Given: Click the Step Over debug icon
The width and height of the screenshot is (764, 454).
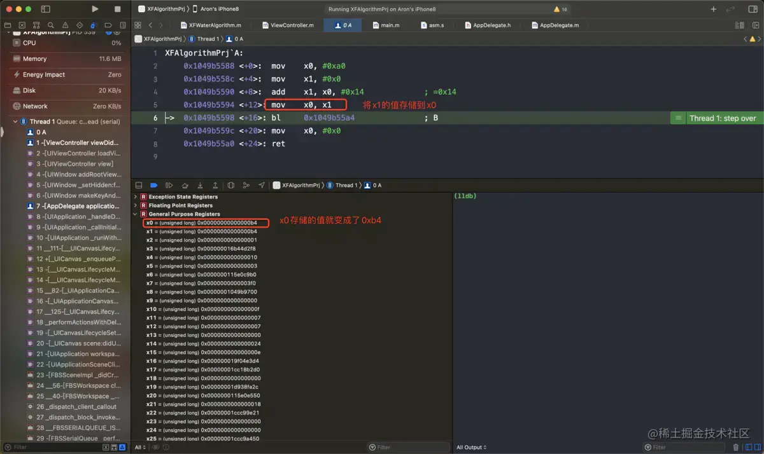Looking at the screenshot, I should 185,185.
